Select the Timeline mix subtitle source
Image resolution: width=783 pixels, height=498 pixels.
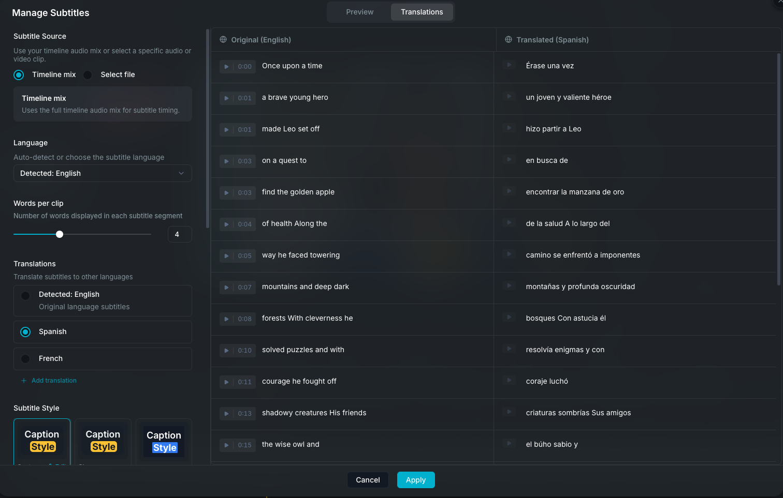tap(19, 74)
